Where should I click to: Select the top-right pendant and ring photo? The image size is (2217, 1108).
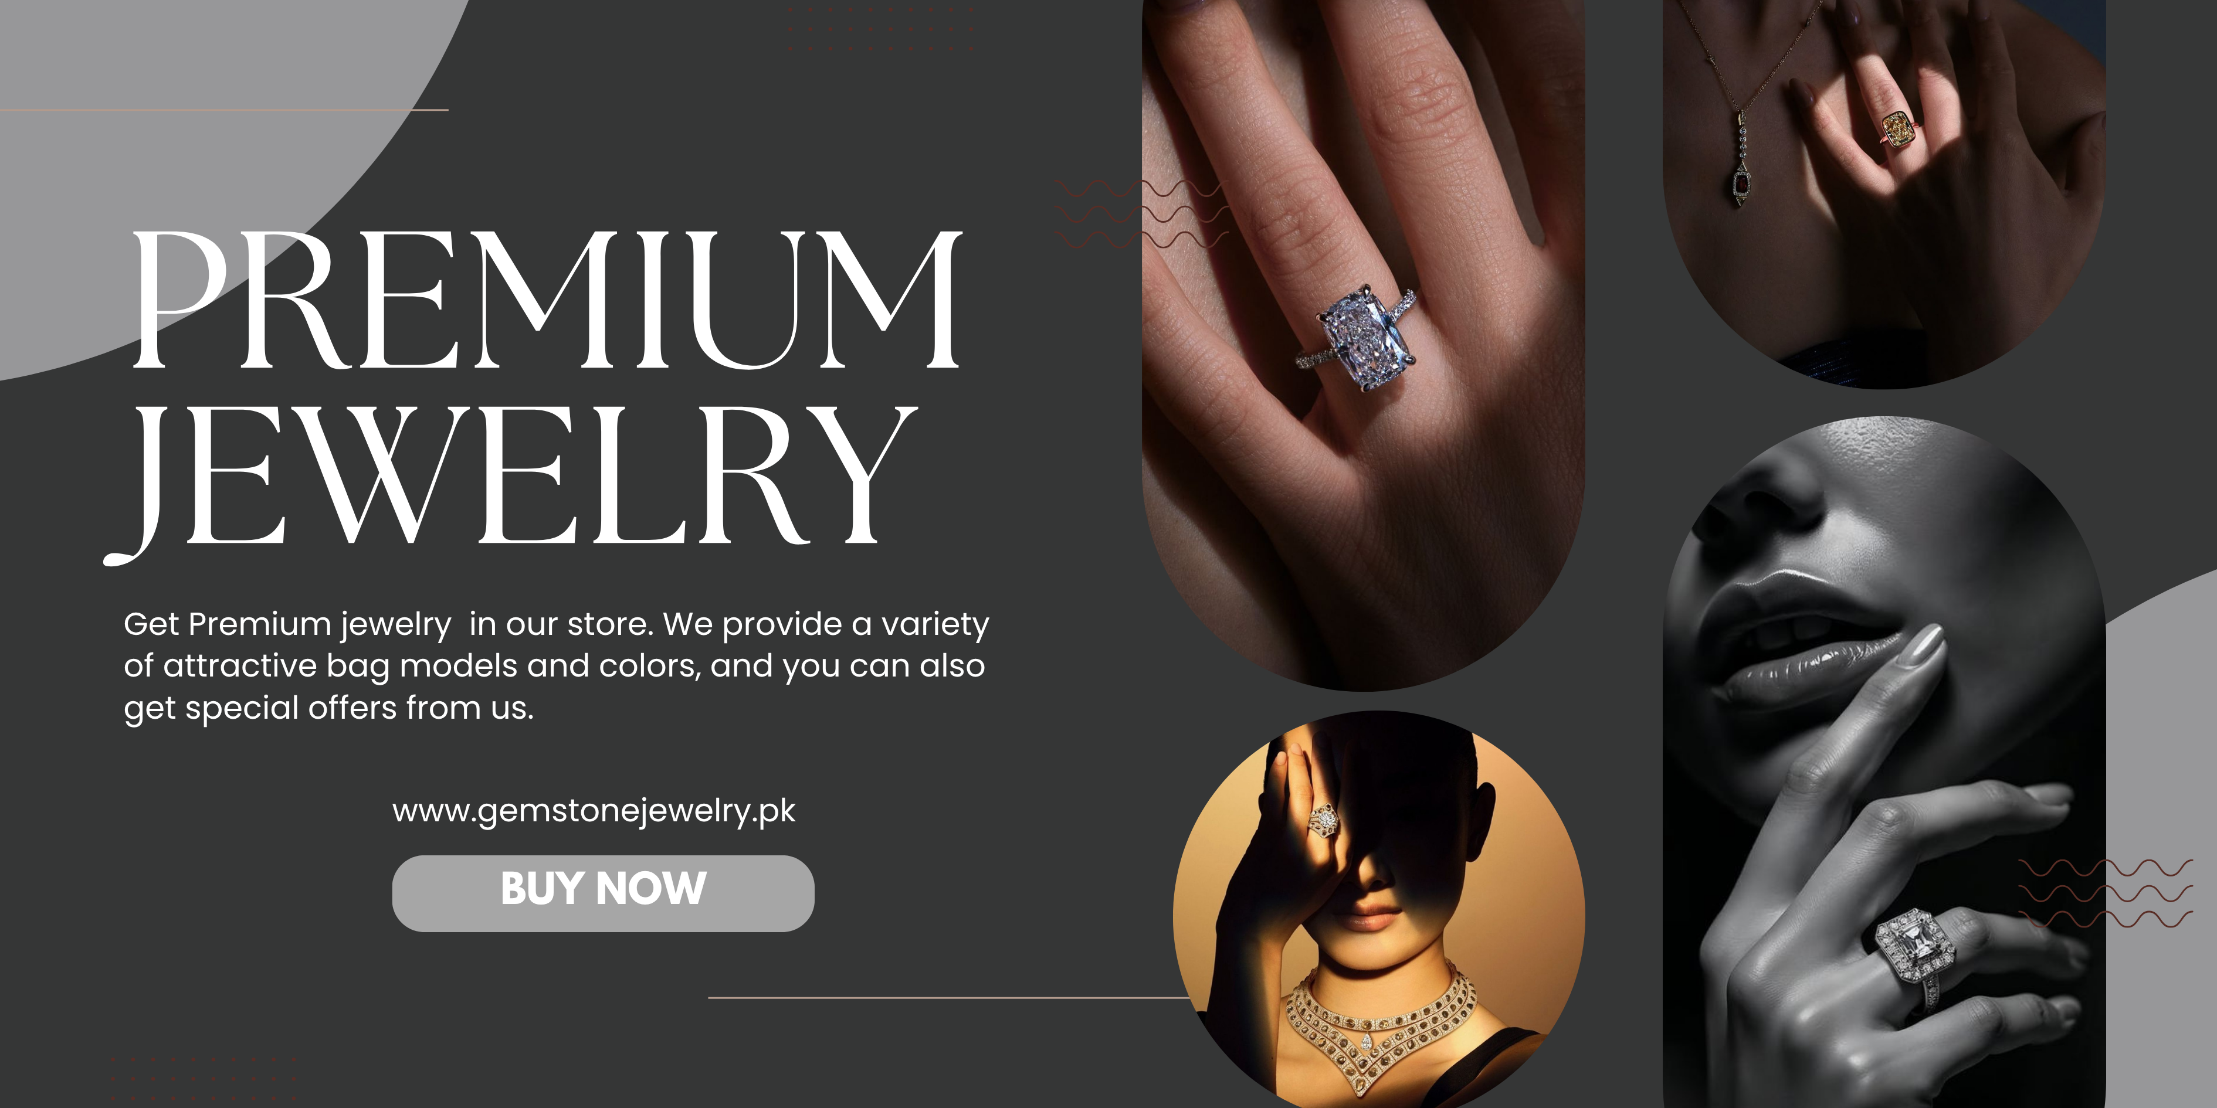coord(1885,193)
